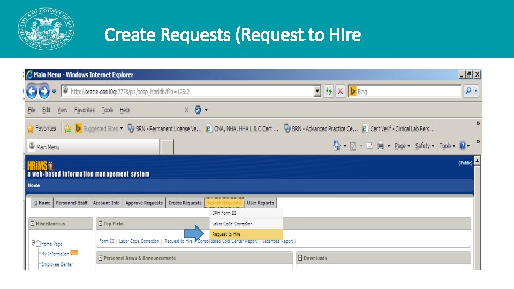Select the Approve Requests tab

click(144, 203)
